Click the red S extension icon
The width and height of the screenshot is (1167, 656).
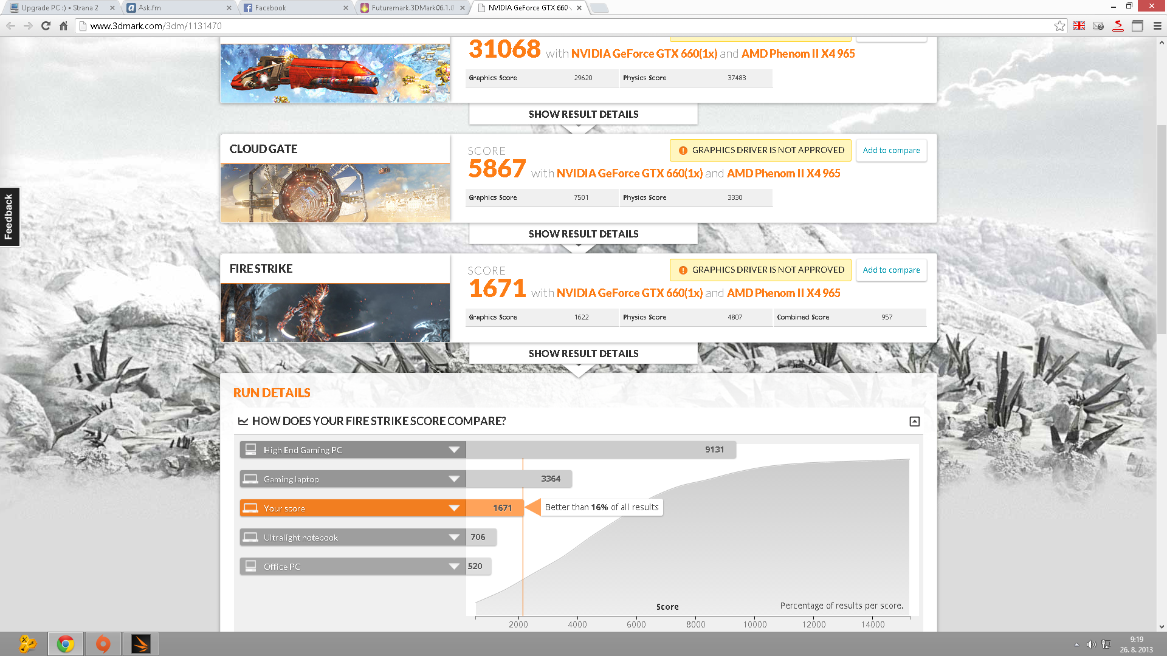1118,26
